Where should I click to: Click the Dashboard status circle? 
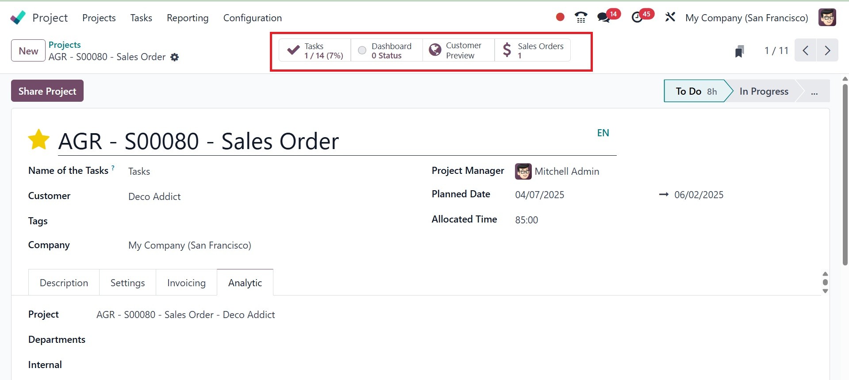pos(362,50)
